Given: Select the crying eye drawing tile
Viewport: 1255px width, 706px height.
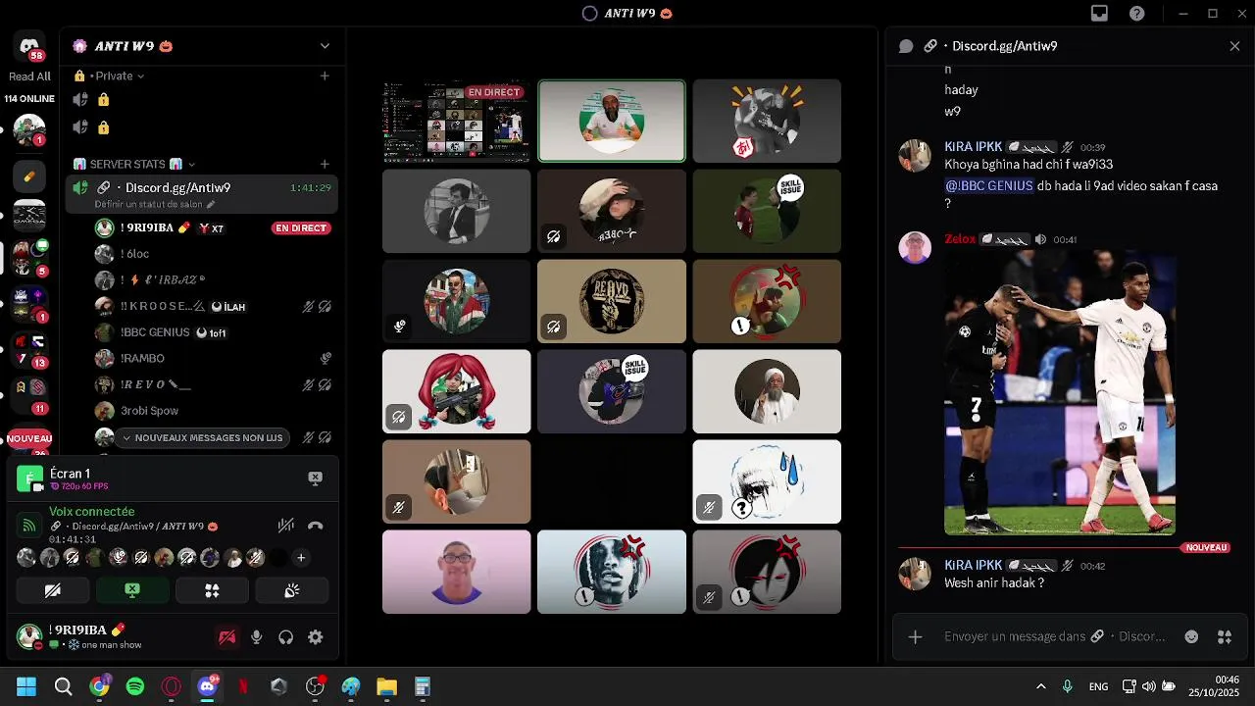Looking at the screenshot, I should pyautogui.click(x=767, y=481).
